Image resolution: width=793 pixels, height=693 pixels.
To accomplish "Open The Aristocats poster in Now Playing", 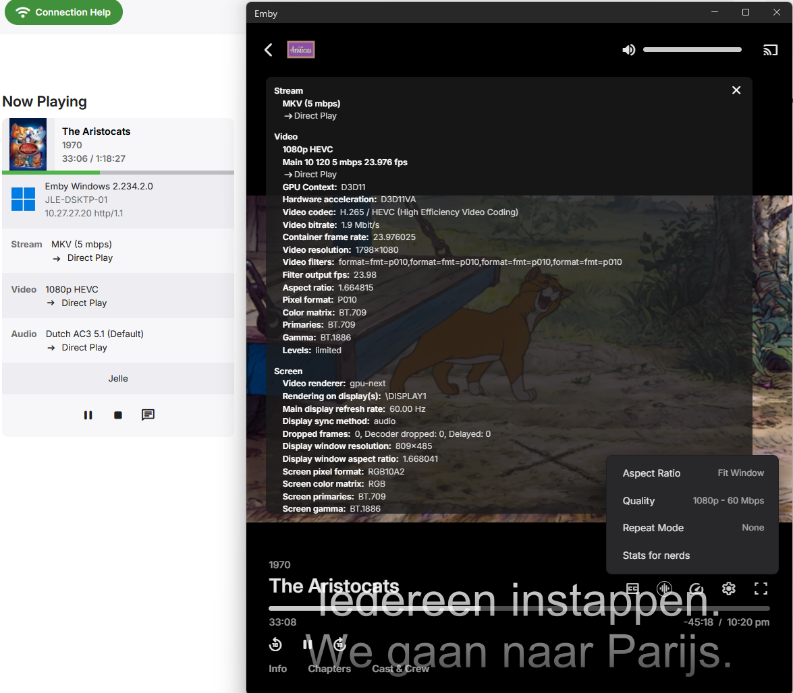I will click(28, 144).
